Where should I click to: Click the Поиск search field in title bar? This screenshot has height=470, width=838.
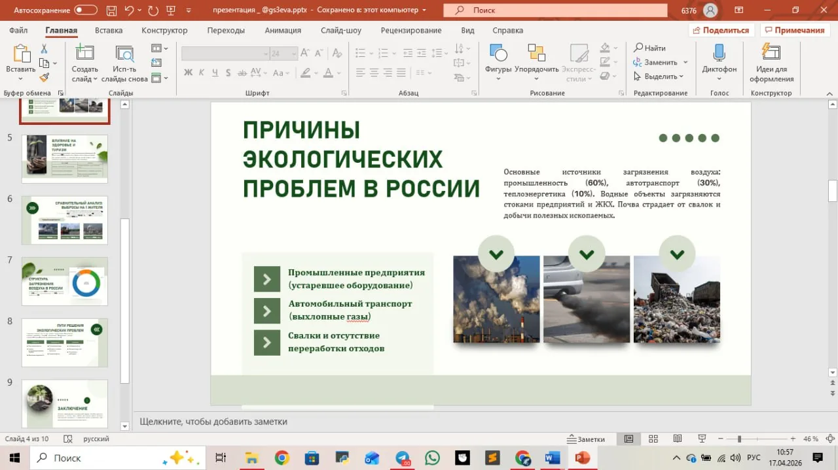tap(555, 10)
